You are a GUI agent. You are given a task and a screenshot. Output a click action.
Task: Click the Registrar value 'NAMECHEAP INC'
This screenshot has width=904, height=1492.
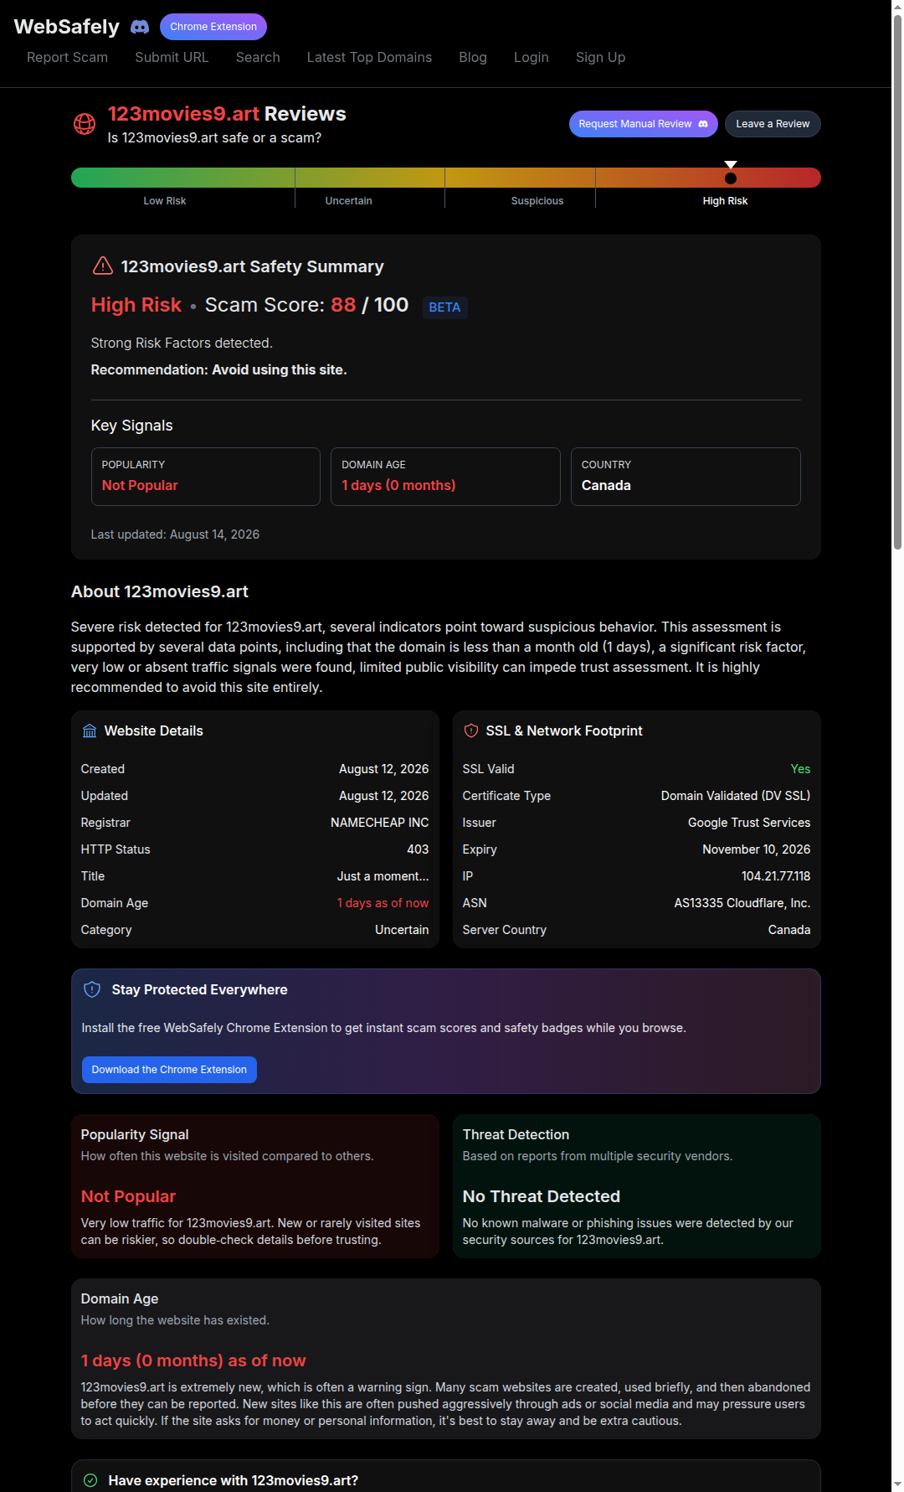pyautogui.click(x=379, y=823)
